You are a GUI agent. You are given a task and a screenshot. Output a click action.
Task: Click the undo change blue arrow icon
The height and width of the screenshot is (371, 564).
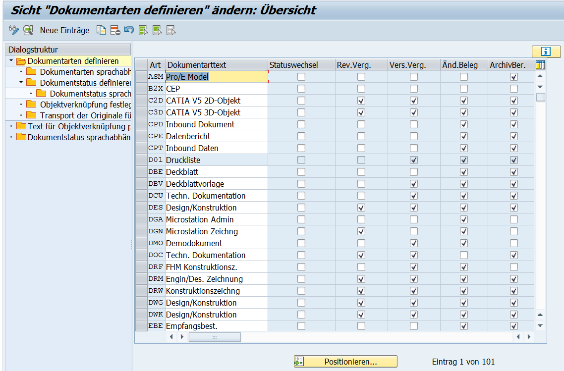click(129, 30)
